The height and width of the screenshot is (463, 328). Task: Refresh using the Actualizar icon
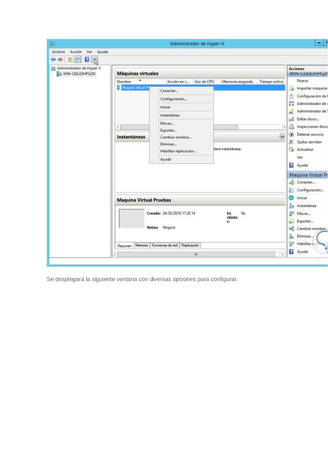tap(291, 149)
